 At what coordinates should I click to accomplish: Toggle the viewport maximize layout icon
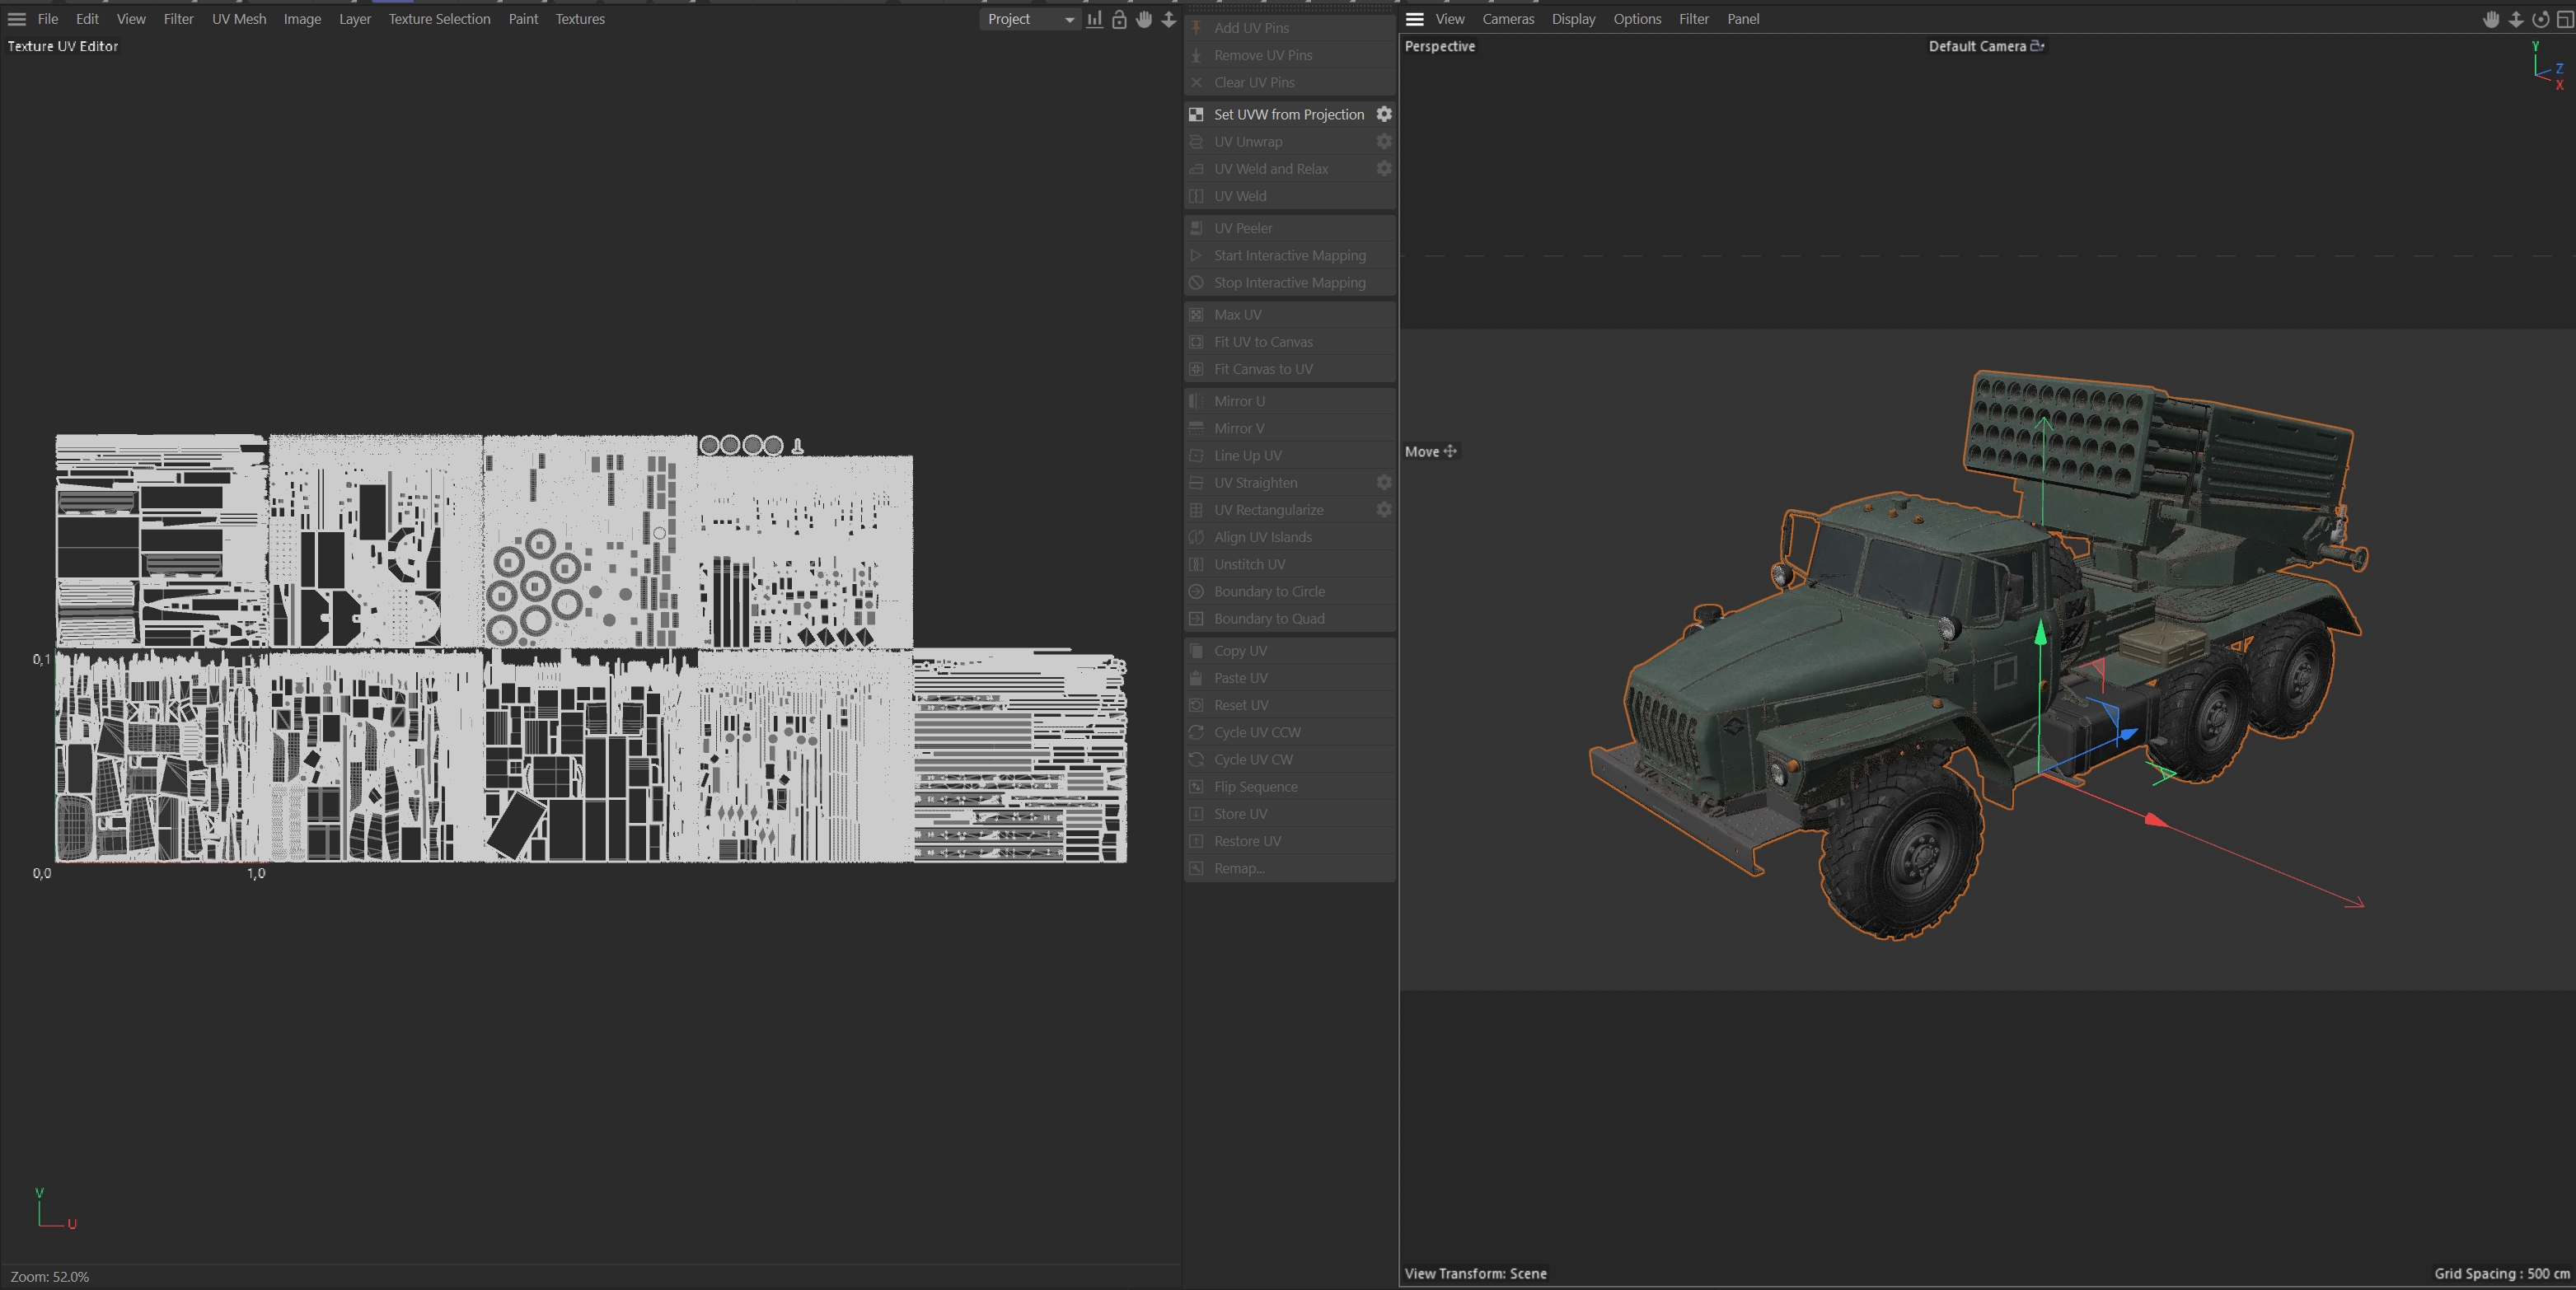[2564, 19]
